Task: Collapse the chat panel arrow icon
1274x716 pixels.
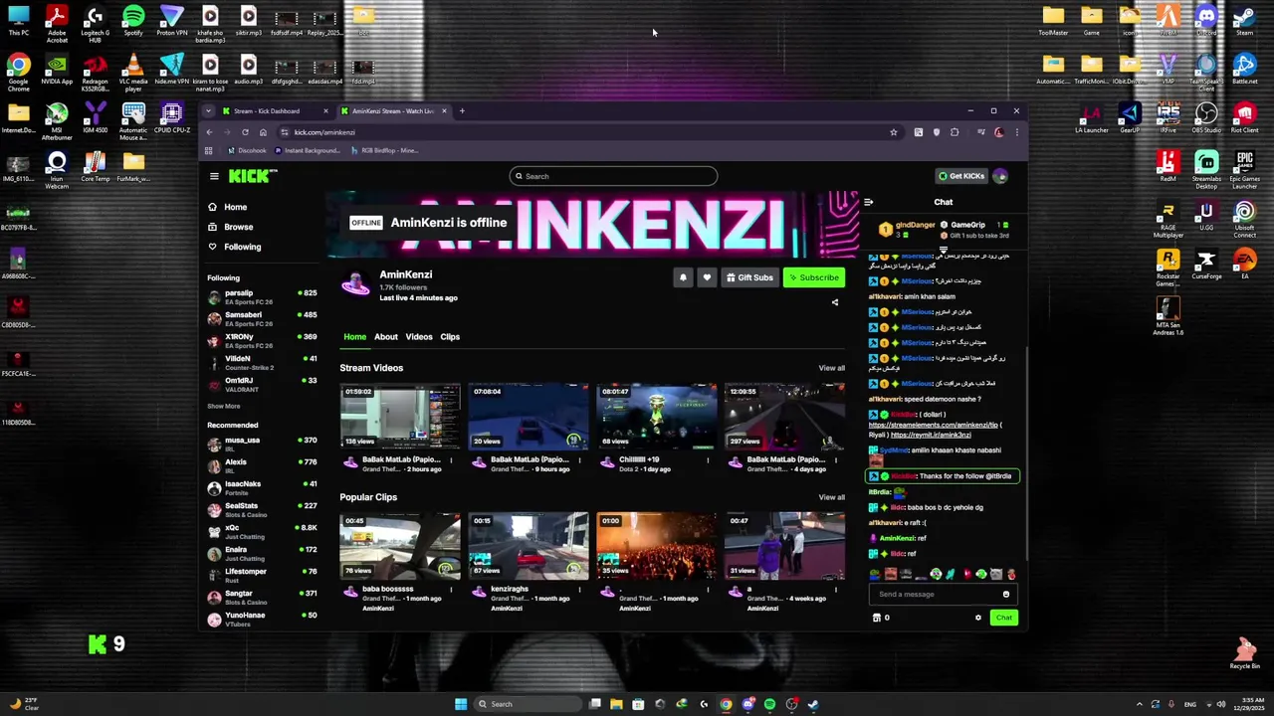Action: tap(868, 202)
